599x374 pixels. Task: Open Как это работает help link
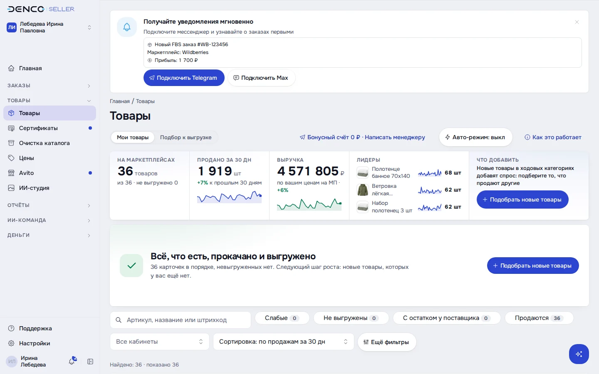[x=553, y=137]
